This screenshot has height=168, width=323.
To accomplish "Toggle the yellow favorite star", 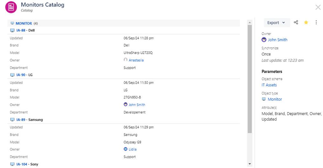I will pos(306,22).
